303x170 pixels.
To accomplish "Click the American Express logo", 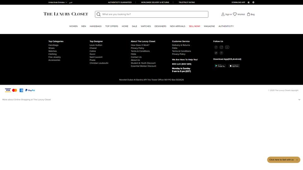I will (21, 90).
